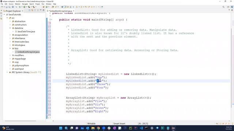Open the File menu
Image resolution: width=234 pixels, height=131 pixels.
[2, 4]
